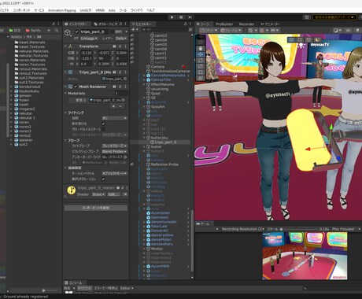Image resolution: width=362 pixels, height=299 pixels.
Task: Open the Blend Probes reflection dropdown
Action: (x=114, y=151)
